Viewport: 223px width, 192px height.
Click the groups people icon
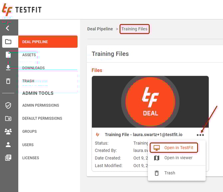tap(8, 131)
